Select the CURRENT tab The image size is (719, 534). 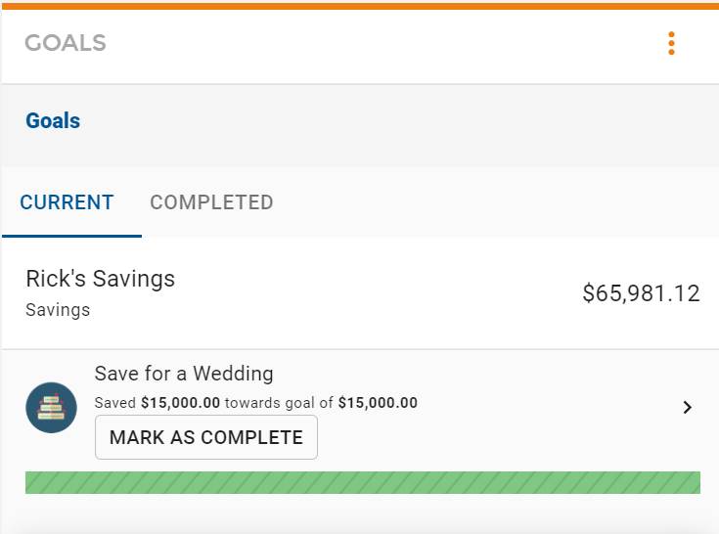click(x=67, y=202)
